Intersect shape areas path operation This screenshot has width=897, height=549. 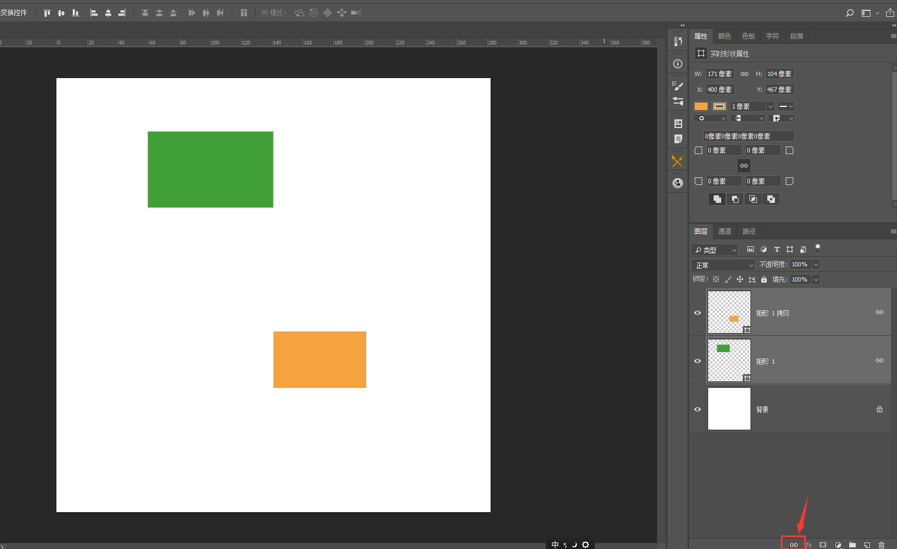753,199
